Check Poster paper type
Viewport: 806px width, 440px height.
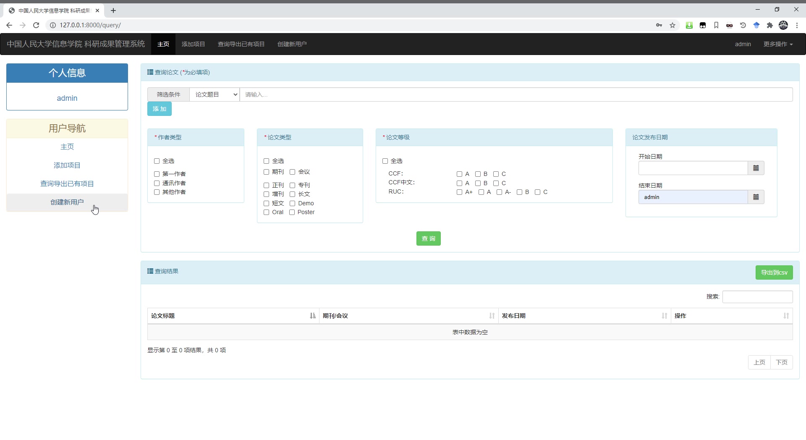[292, 212]
